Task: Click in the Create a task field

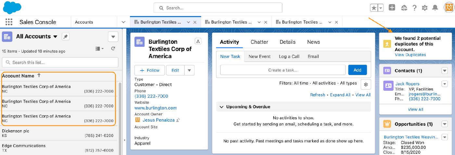Action: point(282,70)
